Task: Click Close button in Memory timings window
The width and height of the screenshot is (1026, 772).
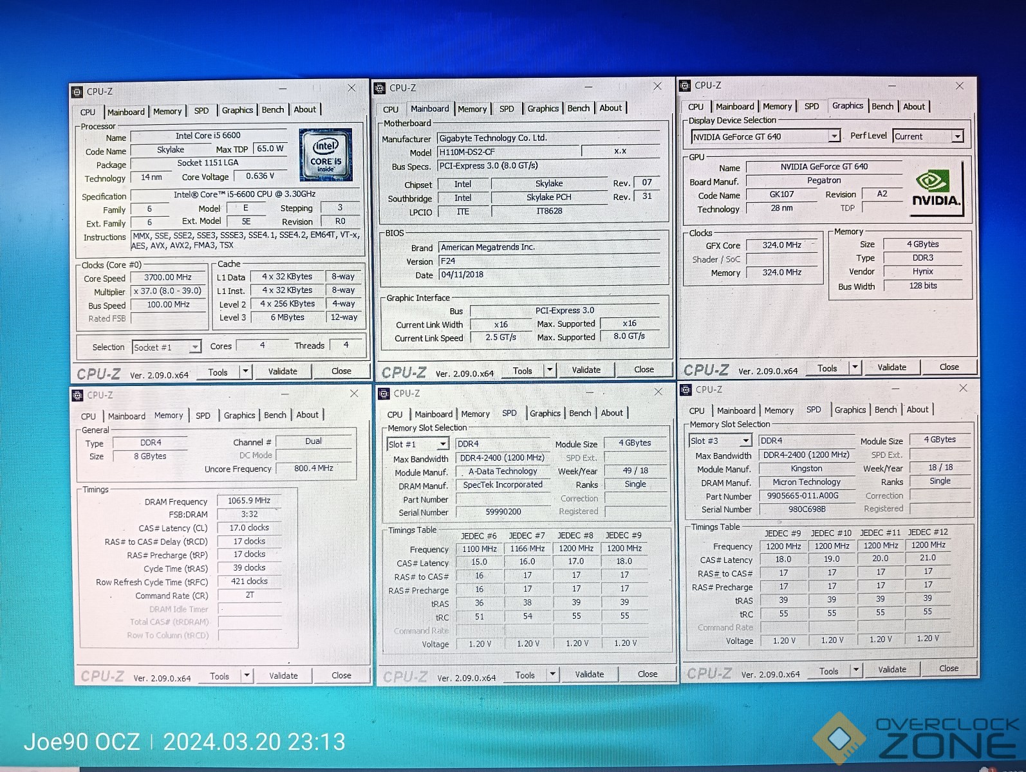Action: pos(341,675)
